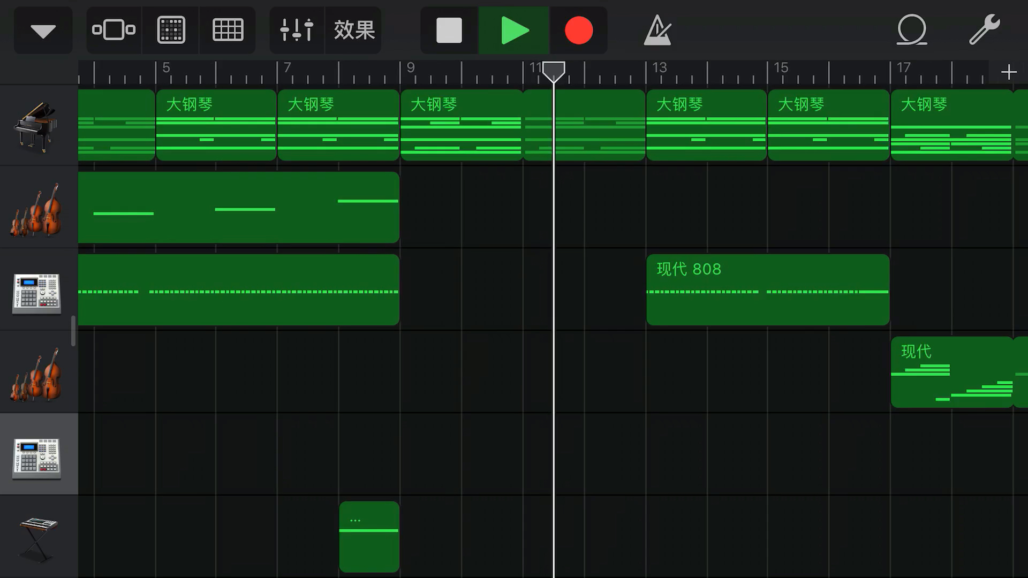Click the playhead marker

point(554,71)
